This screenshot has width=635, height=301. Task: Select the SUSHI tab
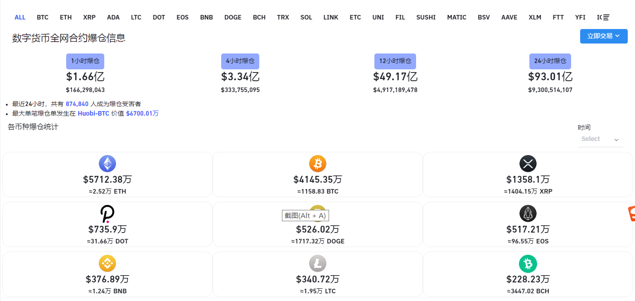(426, 17)
